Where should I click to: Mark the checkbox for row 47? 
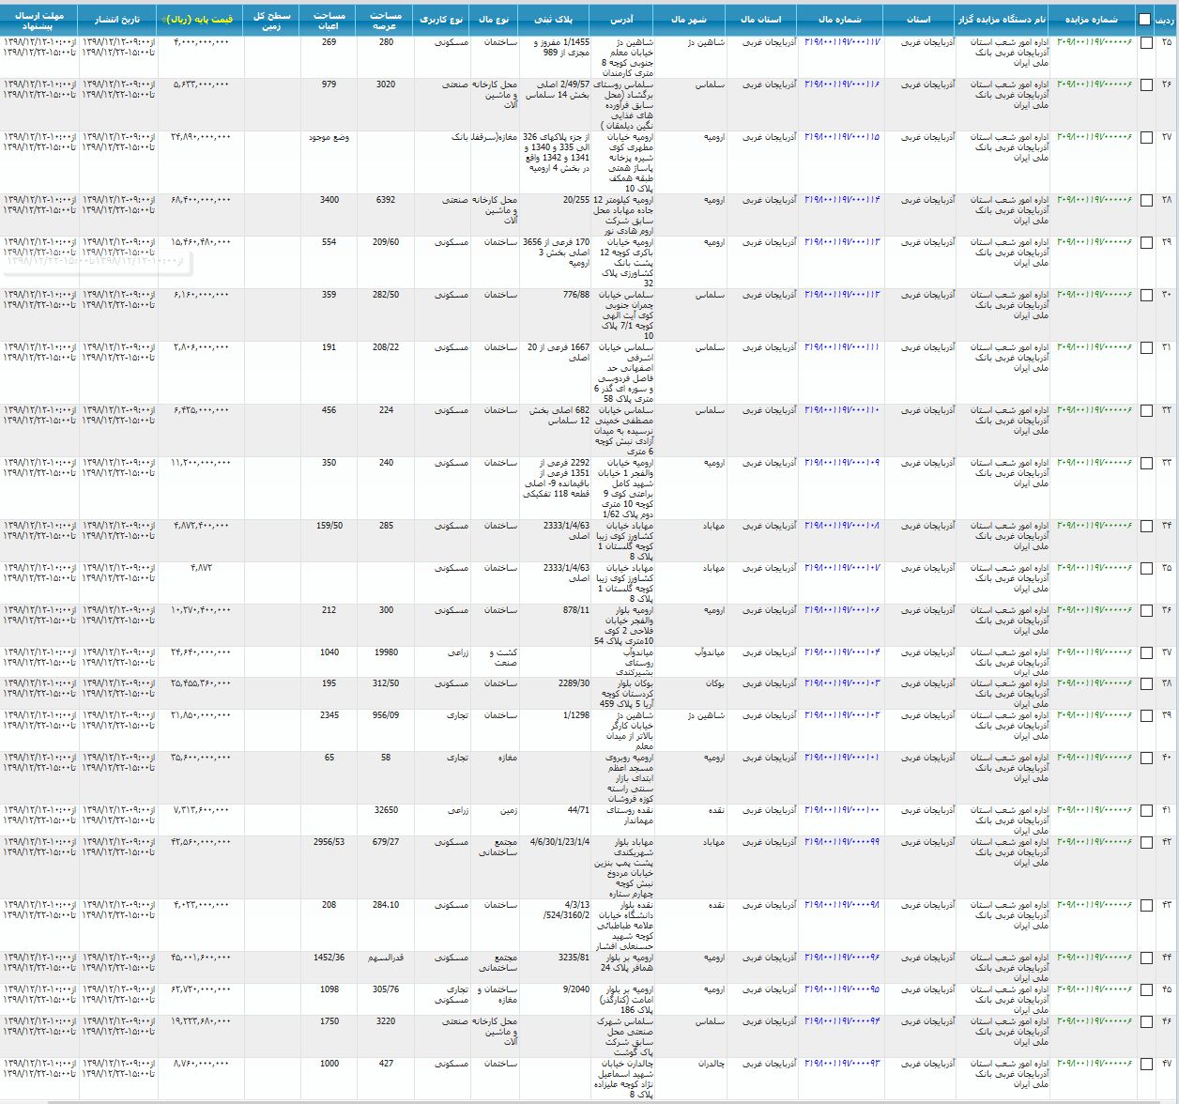[1146, 1064]
